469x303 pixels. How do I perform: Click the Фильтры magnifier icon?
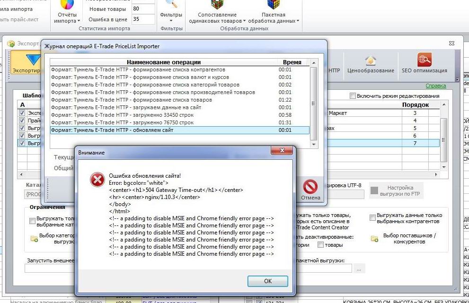pyautogui.click(x=171, y=4)
